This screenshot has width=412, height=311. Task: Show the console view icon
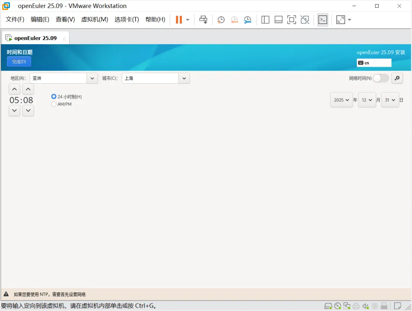323,20
